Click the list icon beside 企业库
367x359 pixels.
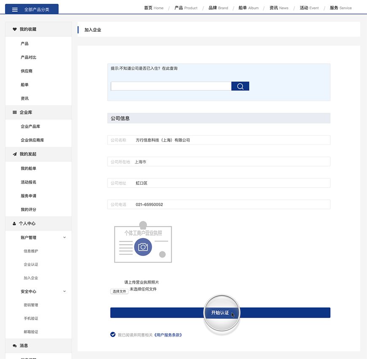click(x=15, y=112)
